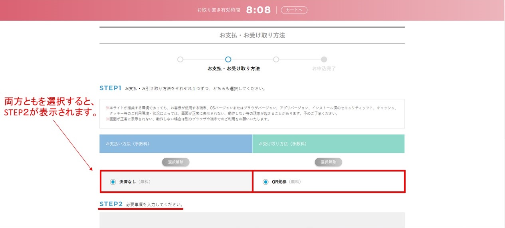This screenshot has height=228, width=505.
Task: Click the STEP1 heading
Action: coord(110,88)
